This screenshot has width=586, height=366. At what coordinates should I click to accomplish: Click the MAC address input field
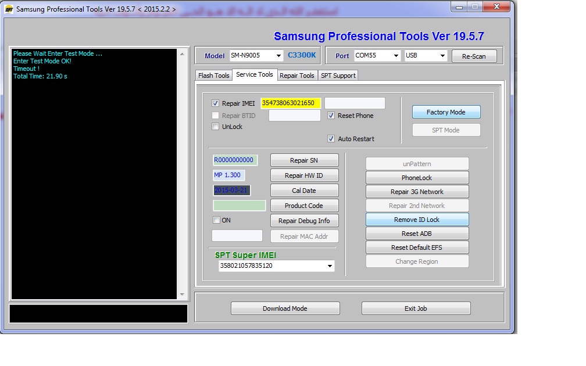[237, 236]
